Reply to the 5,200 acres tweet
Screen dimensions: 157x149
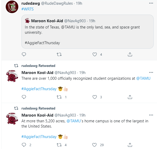coord(24,145)
